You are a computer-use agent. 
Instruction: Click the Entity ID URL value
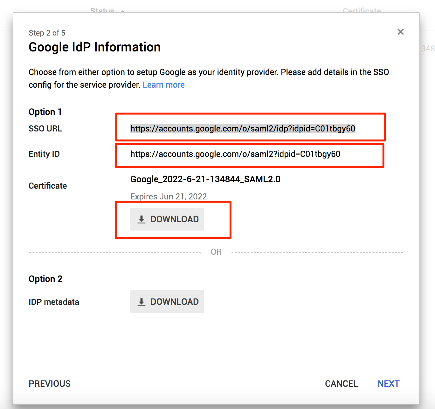coord(235,154)
